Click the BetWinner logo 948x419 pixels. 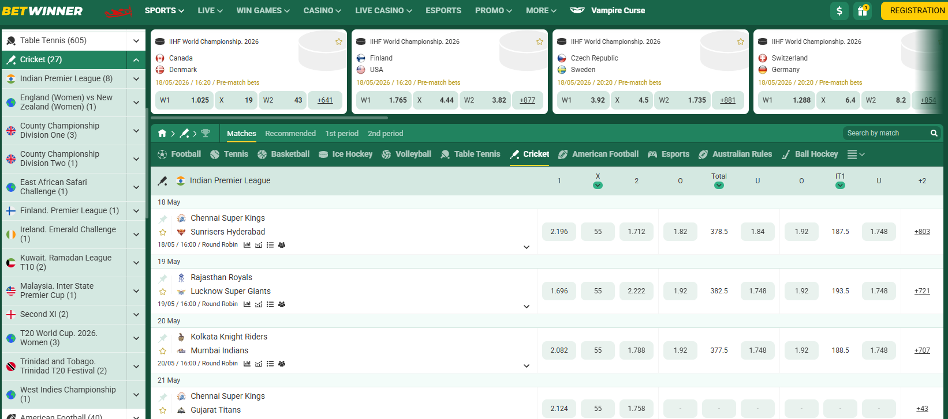pyautogui.click(x=42, y=10)
